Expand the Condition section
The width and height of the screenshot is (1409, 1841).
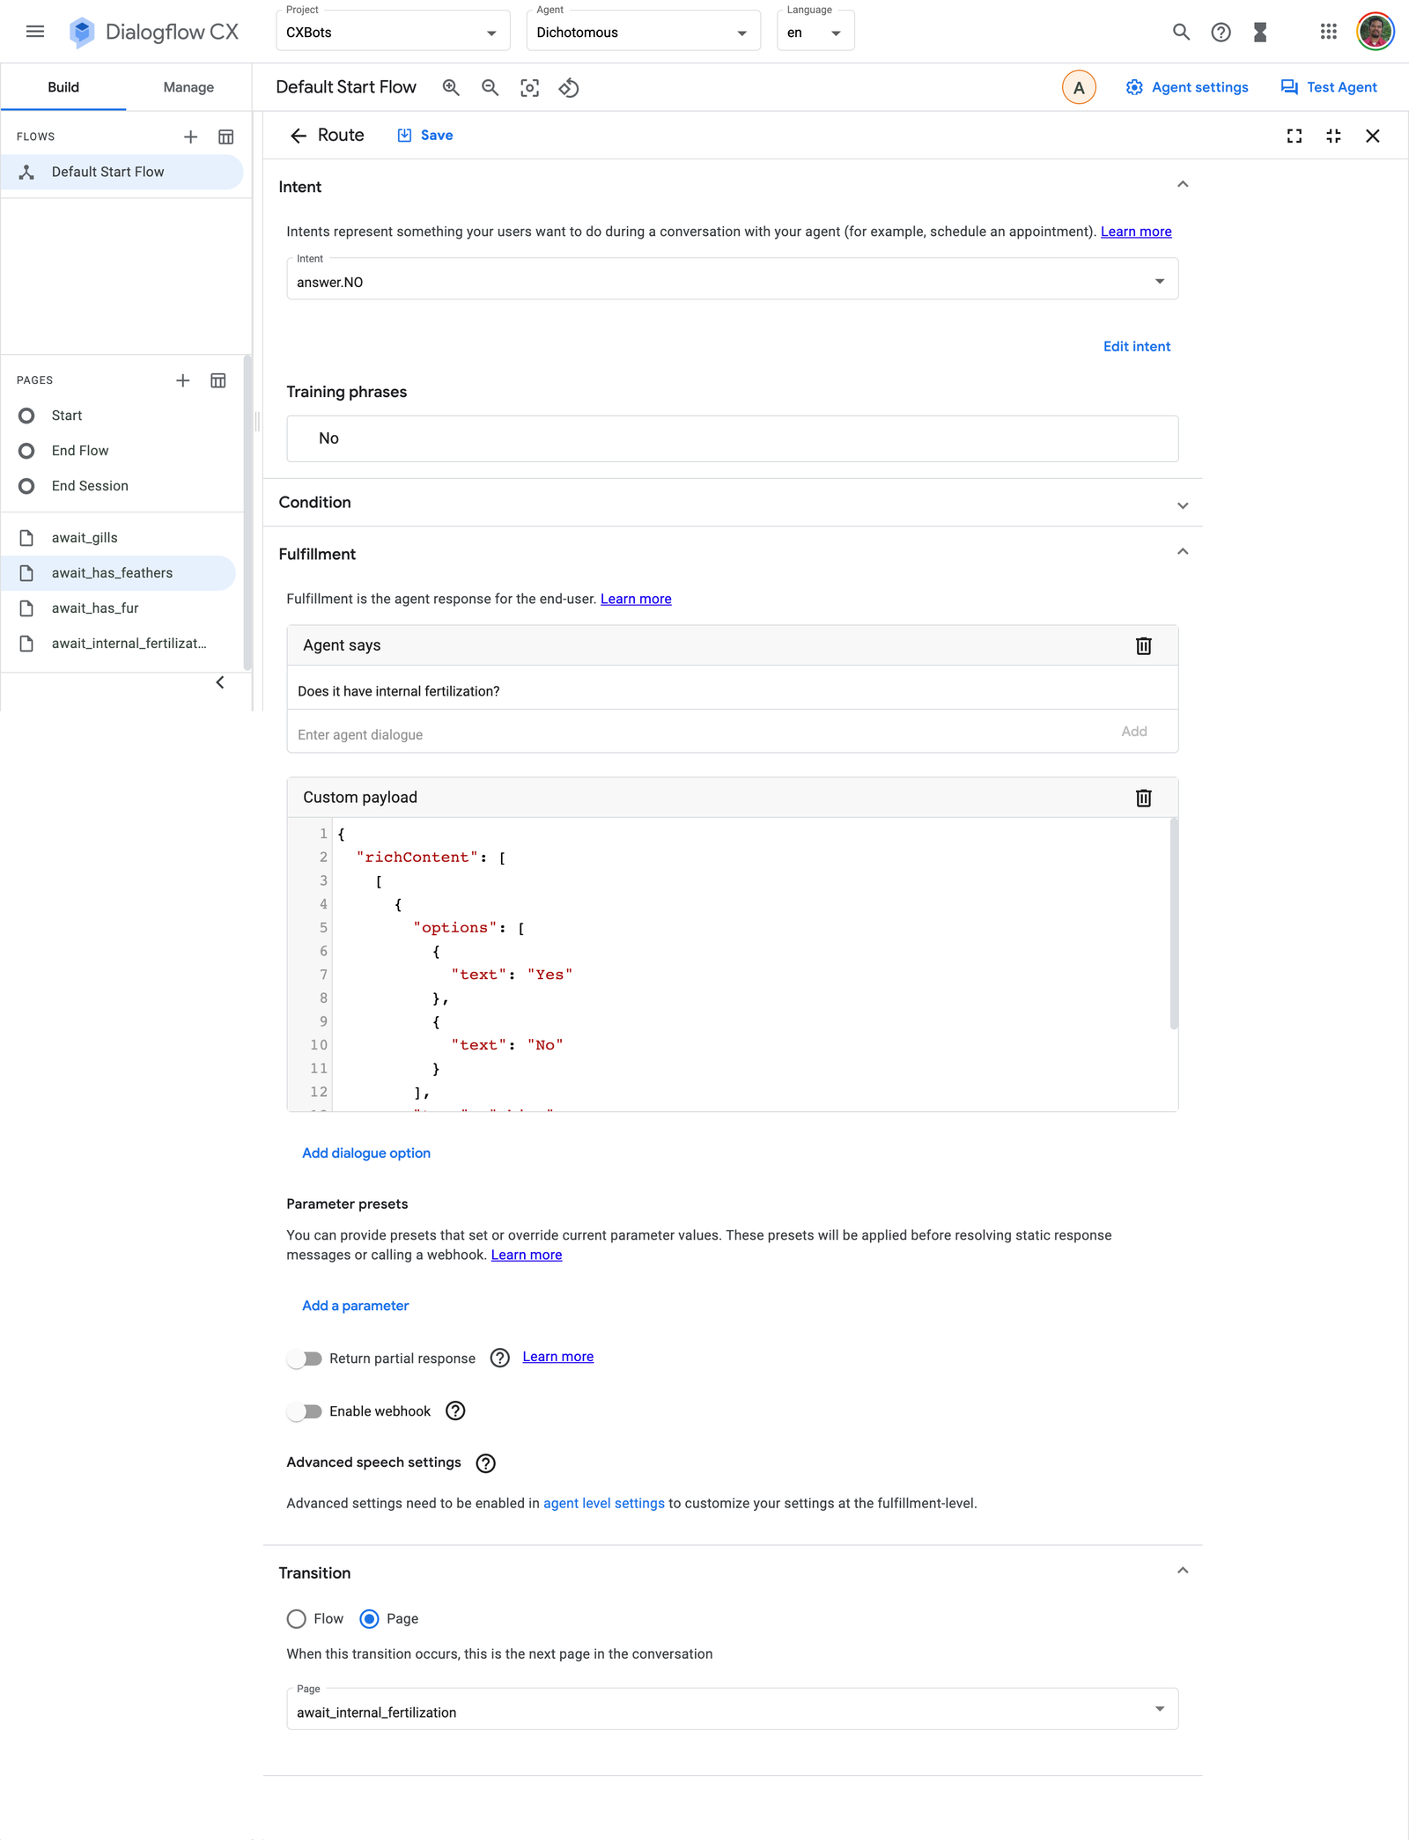(x=733, y=503)
